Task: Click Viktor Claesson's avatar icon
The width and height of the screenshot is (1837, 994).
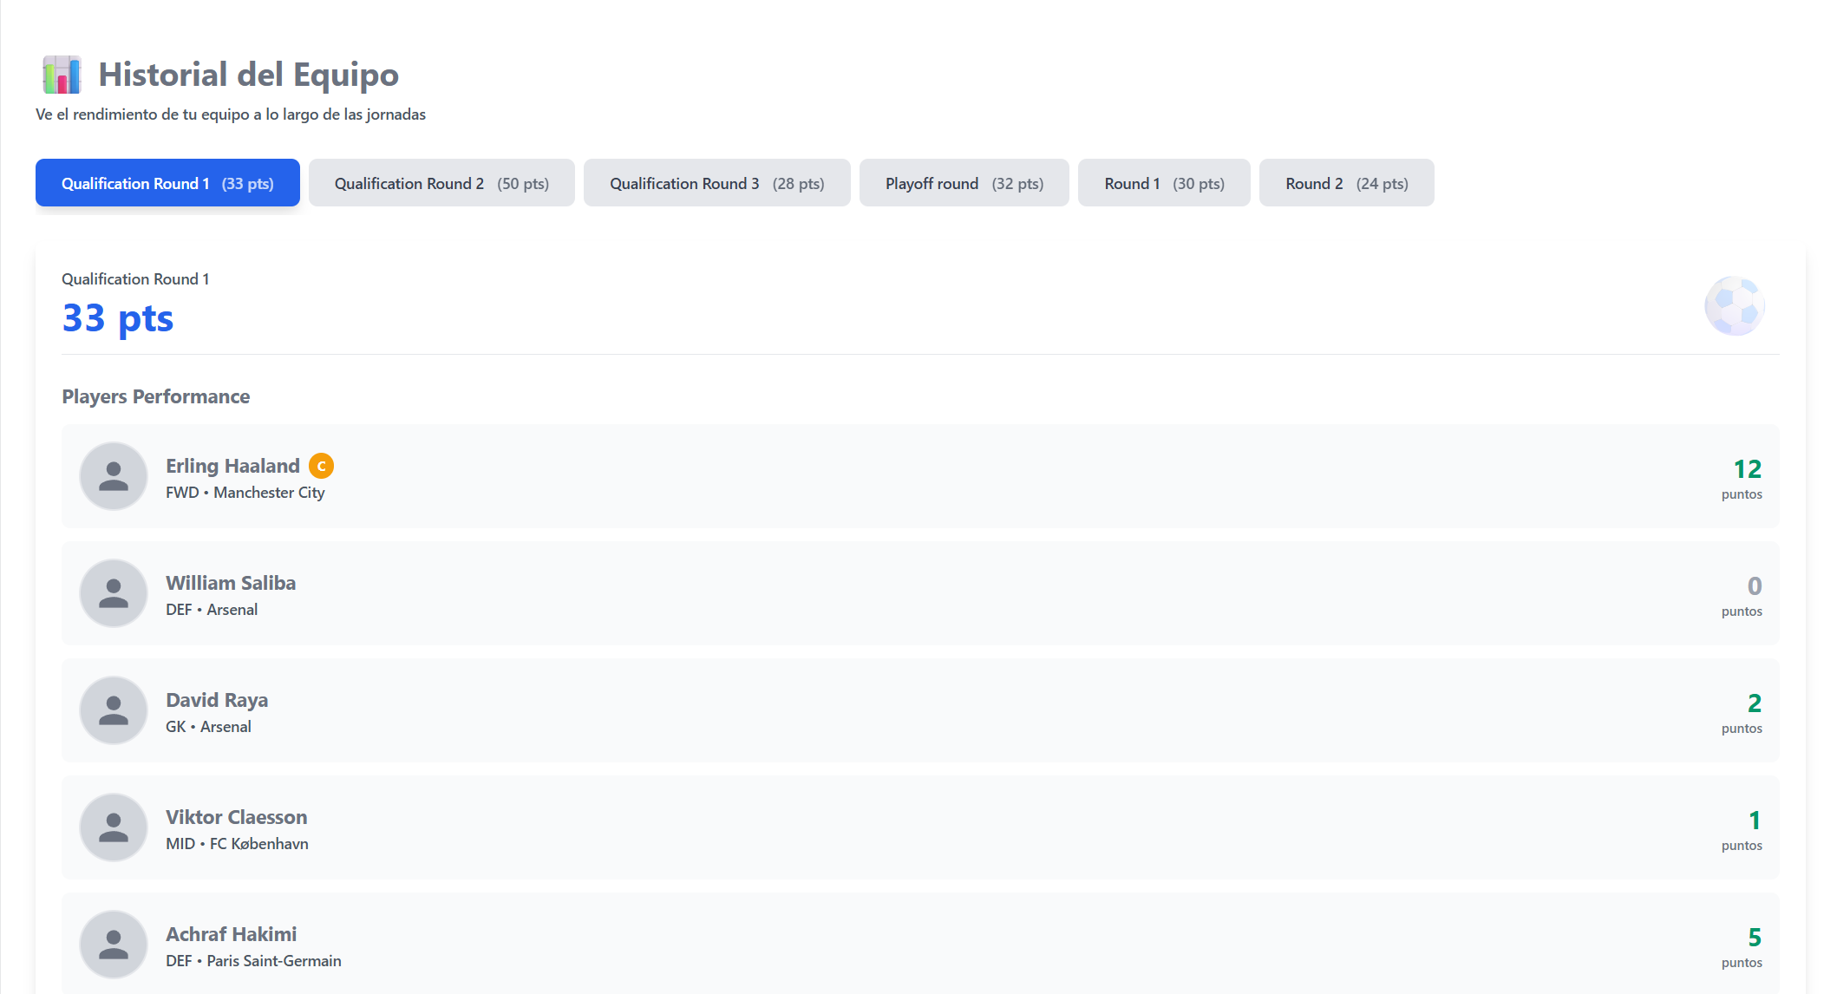Action: [114, 827]
